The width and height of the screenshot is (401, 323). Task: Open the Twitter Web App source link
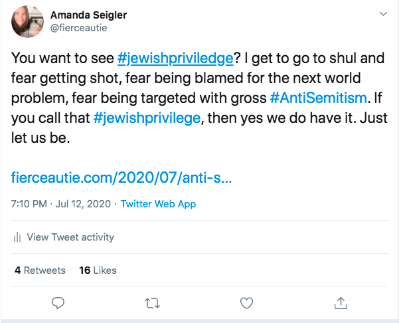(158, 204)
